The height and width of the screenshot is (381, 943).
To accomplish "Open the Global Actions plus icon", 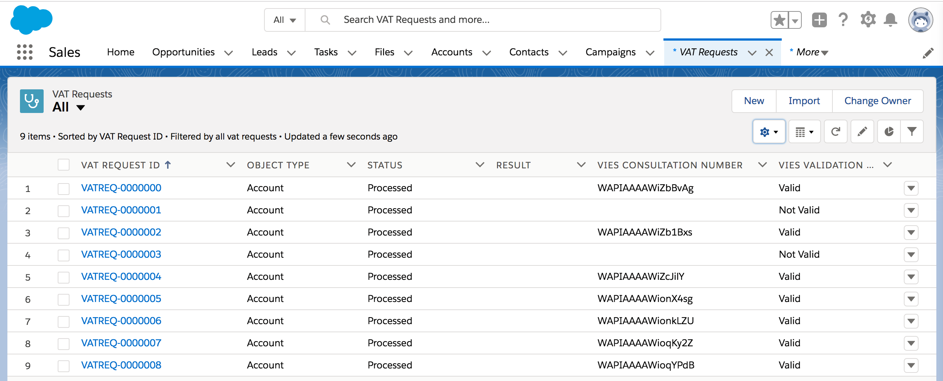I will 819,20.
